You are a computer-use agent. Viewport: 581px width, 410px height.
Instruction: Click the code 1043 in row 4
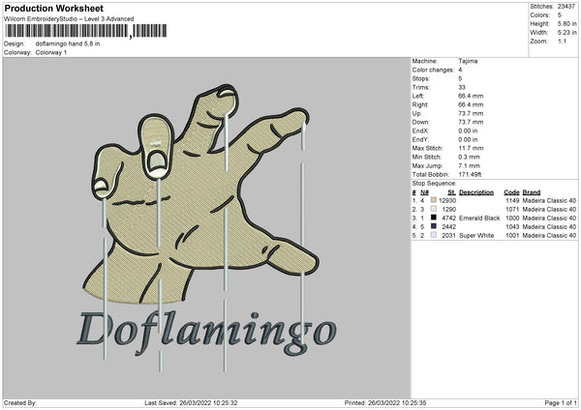pos(512,227)
